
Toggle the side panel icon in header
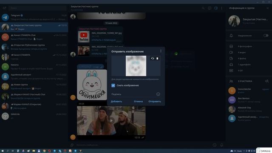coord(216,8)
